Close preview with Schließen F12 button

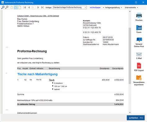tap(136, 118)
